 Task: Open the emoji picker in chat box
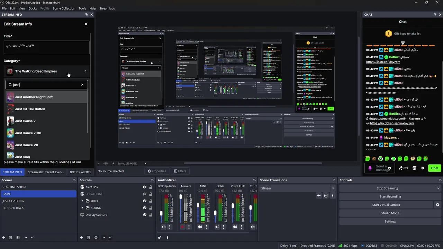389,168
